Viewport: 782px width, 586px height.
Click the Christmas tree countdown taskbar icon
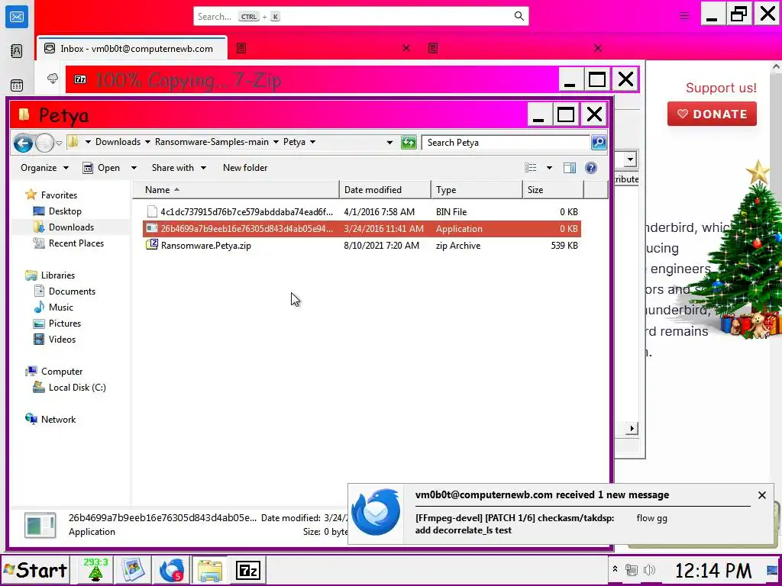[x=95, y=569]
